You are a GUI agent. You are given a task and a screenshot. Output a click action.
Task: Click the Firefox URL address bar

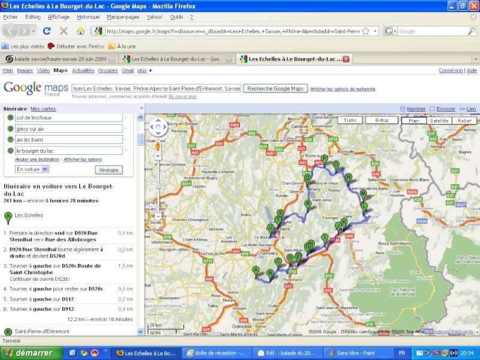tap(233, 31)
